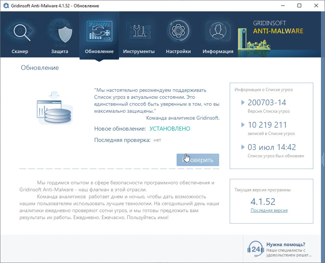Open the Settings (Настройки) gear icon
The height and width of the screenshot is (263, 325).
[x=178, y=31]
